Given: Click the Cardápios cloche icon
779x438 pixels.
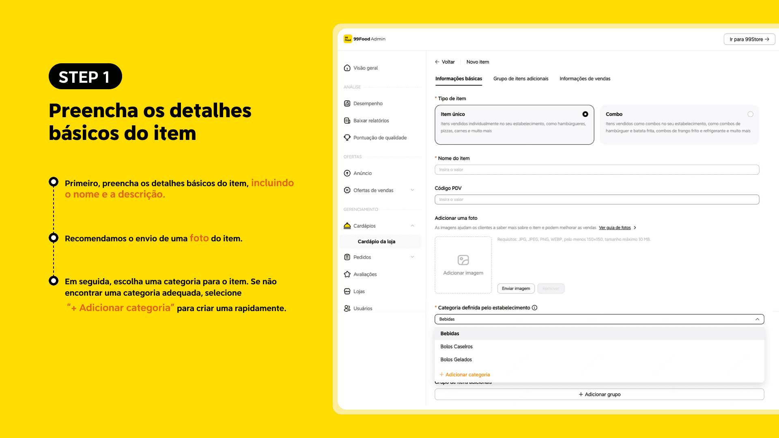Looking at the screenshot, I should pyautogui.click(x=347, y=225).
